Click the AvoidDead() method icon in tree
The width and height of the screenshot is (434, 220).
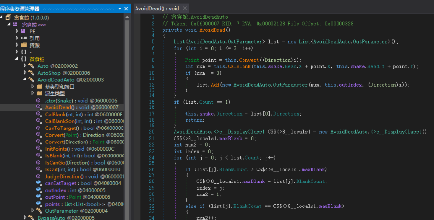tap(39, 107)
